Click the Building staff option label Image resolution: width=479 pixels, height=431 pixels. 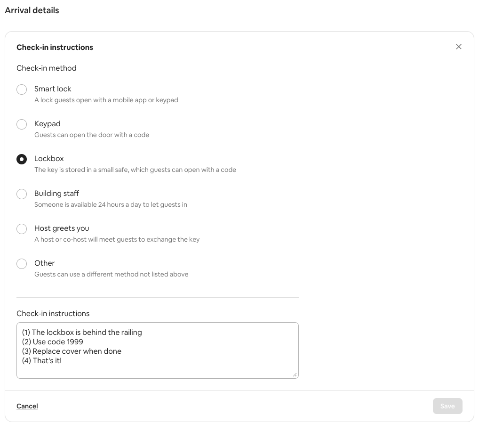coord(56,193)
